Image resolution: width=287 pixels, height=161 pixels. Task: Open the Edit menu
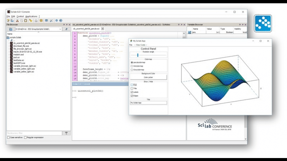(x=13, y=16)
